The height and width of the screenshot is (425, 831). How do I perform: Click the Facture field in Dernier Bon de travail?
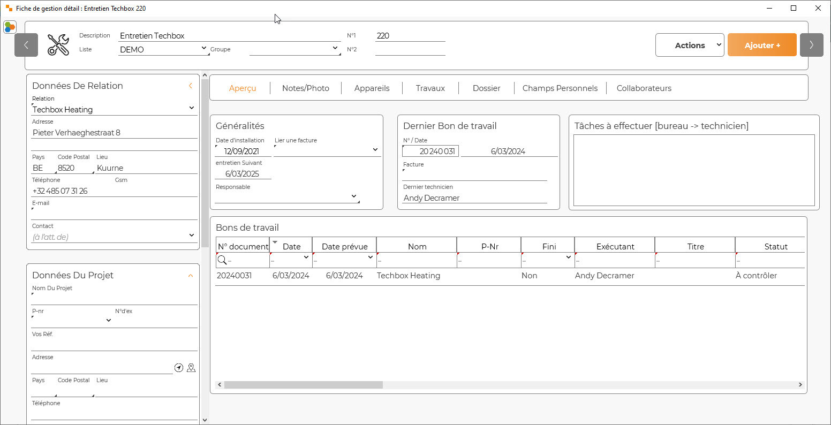(x=475, y=174)
